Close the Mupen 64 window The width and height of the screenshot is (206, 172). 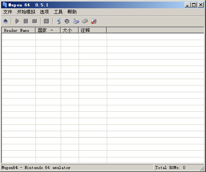click(201, 5)
